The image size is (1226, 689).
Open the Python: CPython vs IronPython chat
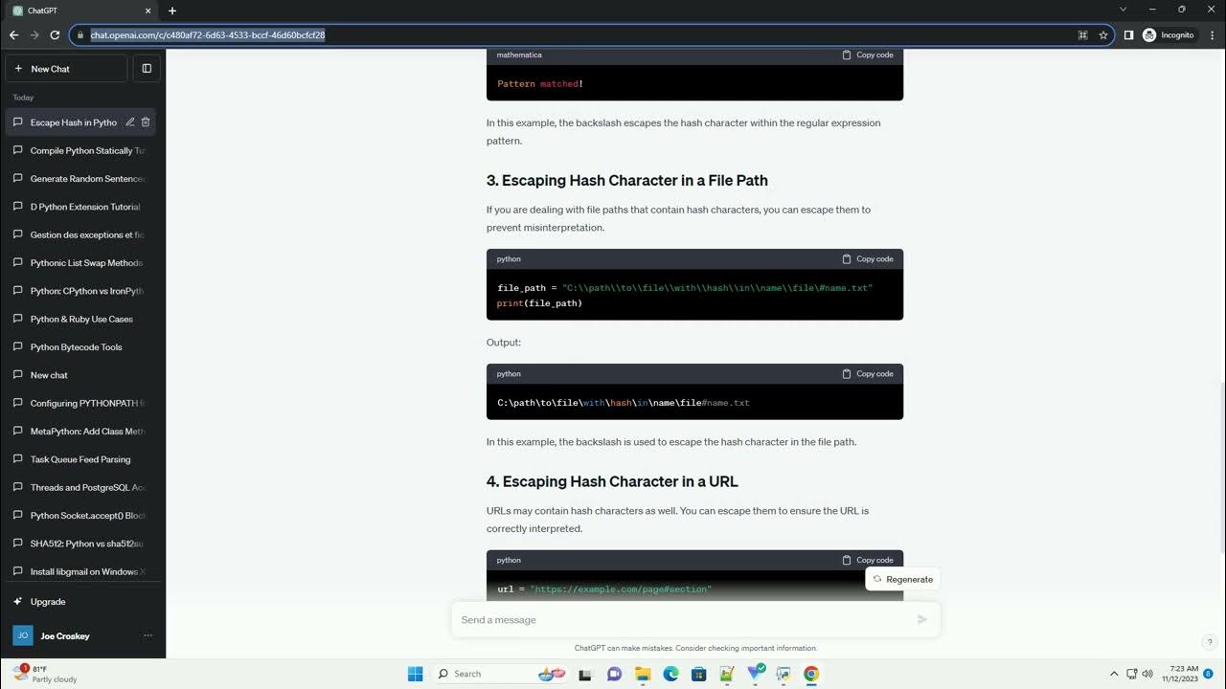(x=82, y=291)
